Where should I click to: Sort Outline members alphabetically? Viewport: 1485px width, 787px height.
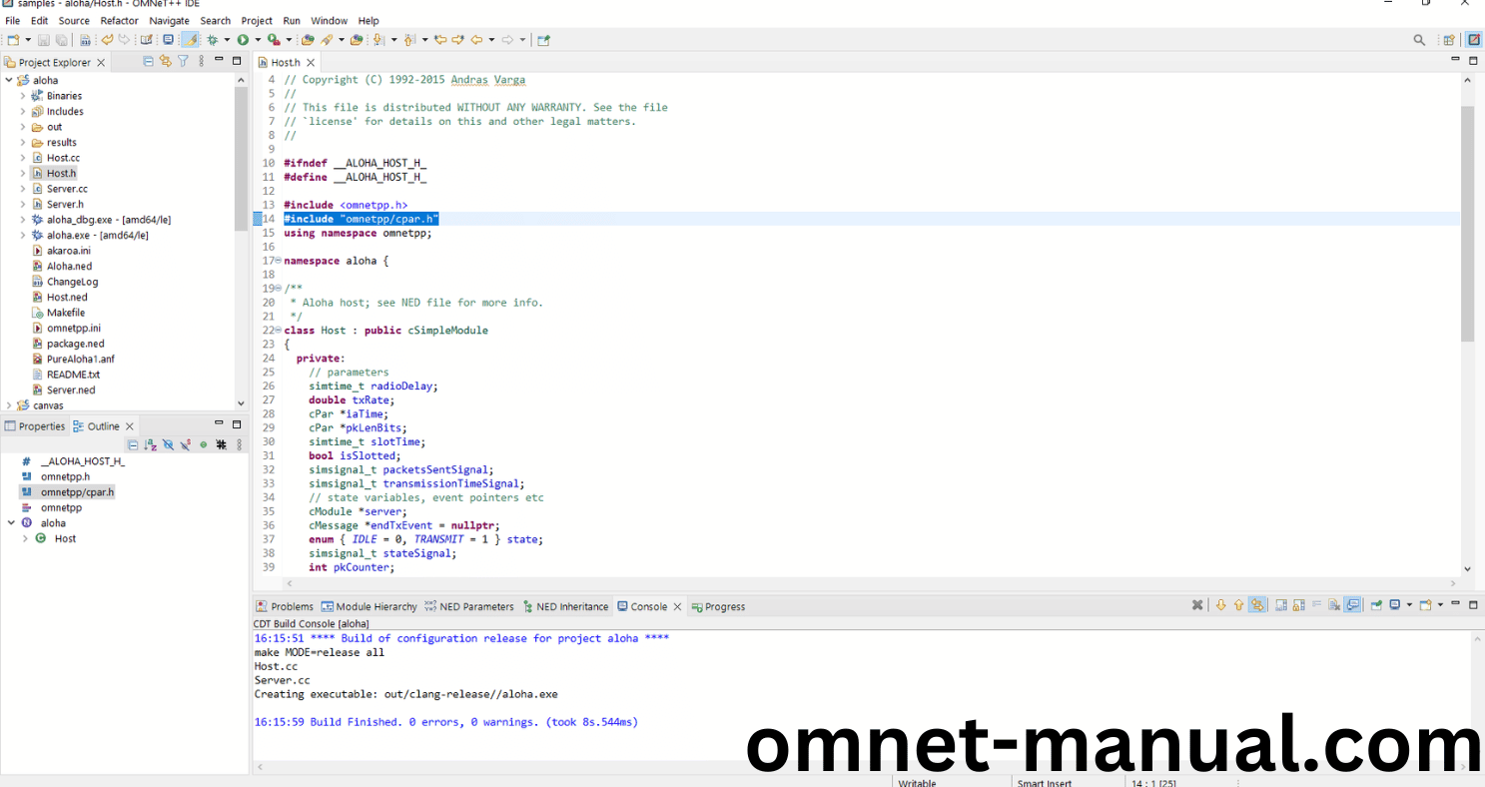tap(151, 444)
